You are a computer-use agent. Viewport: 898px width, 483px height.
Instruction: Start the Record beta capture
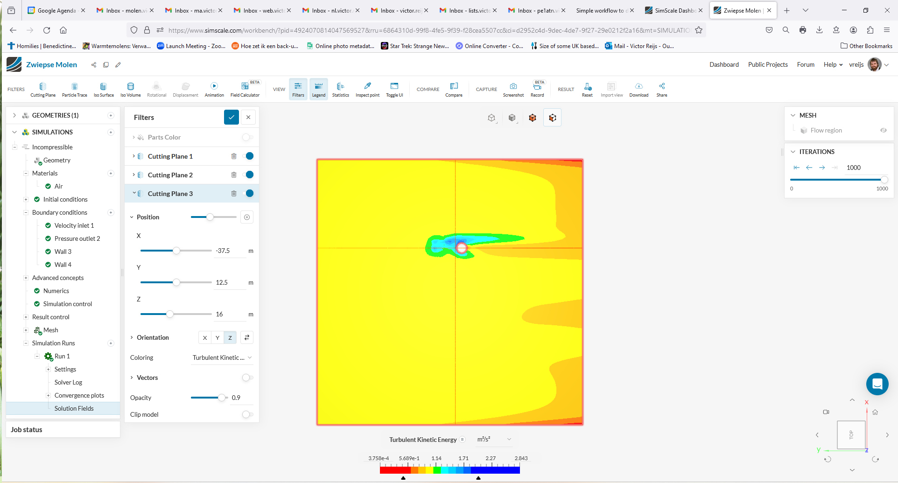coord(537,89)
